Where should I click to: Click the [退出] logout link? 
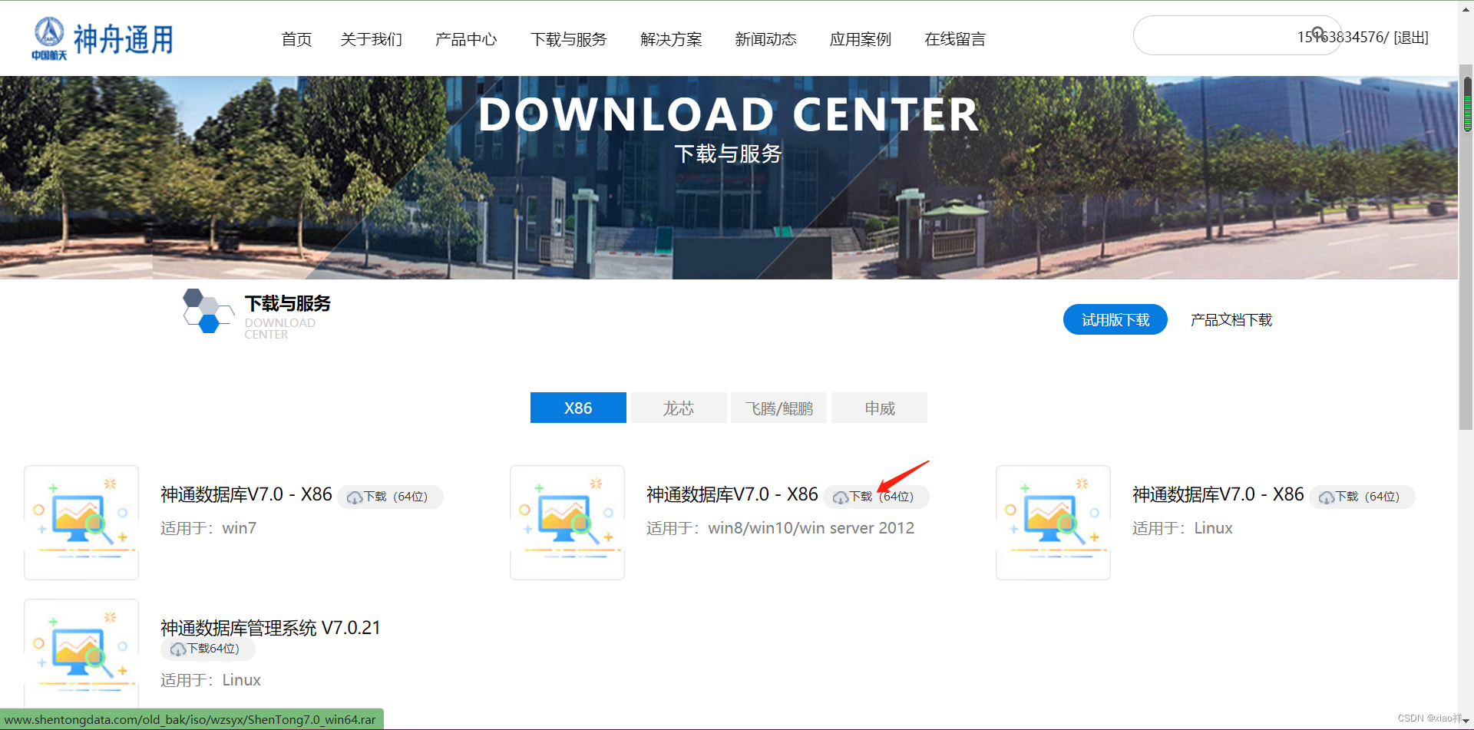(1411, 38)
